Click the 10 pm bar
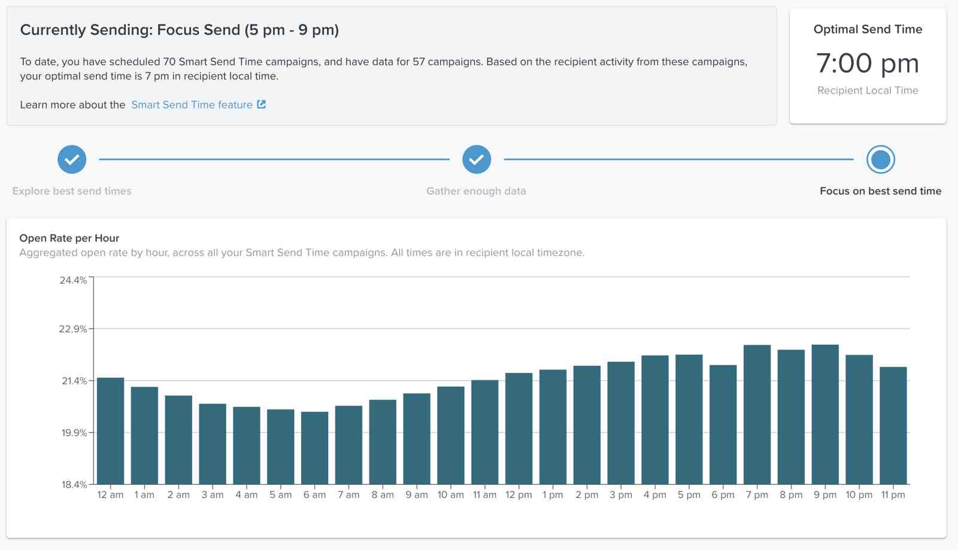This screenshot has height=550, width=958. point(860,418)
